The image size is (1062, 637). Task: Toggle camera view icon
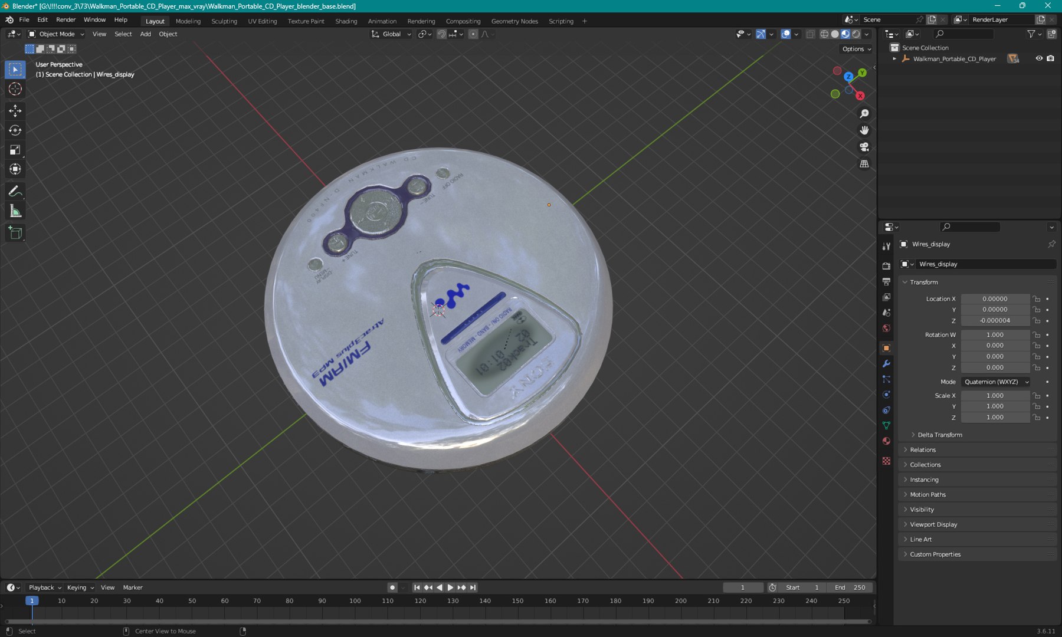pos(864,147)
